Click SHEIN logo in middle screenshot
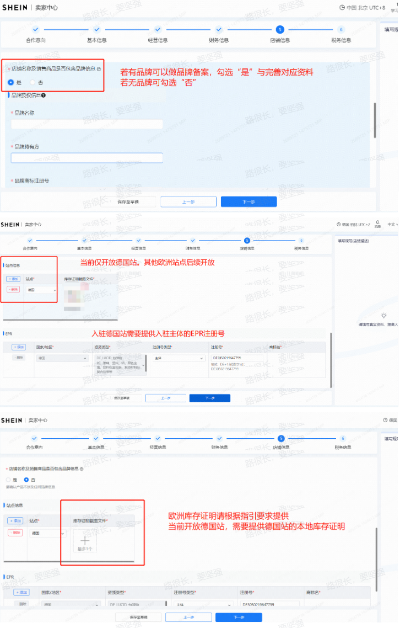The height and width of the screenshot is (628, 400). (x=10, y=225)
